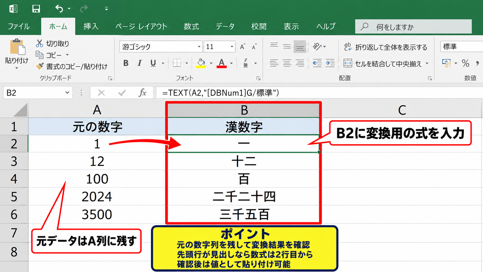Toggle Italic formatting

140,63
